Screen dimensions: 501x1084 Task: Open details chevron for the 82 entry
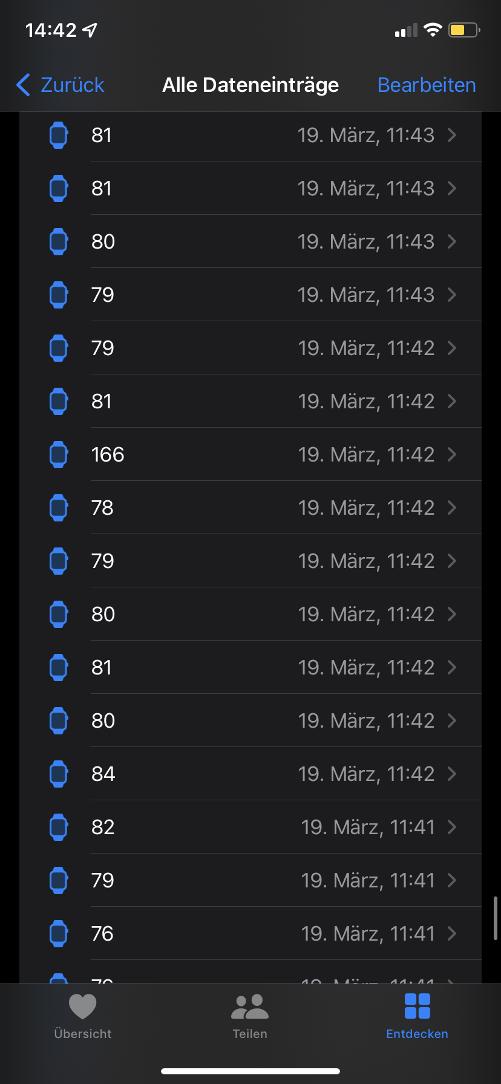[452, 827]
